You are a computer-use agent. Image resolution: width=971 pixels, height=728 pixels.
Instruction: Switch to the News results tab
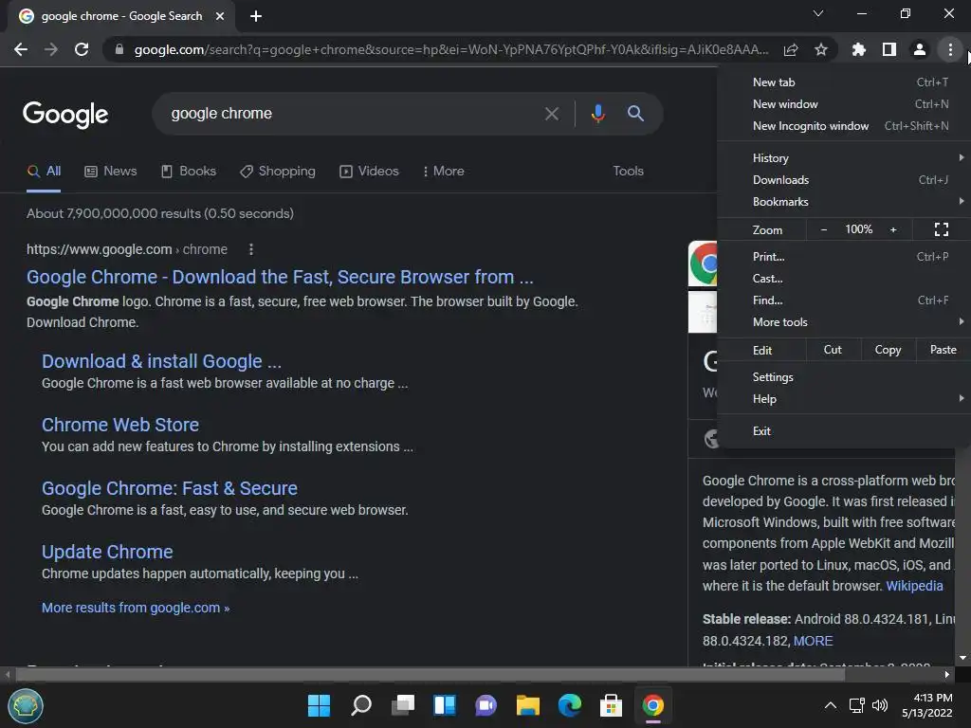[110, 171]
